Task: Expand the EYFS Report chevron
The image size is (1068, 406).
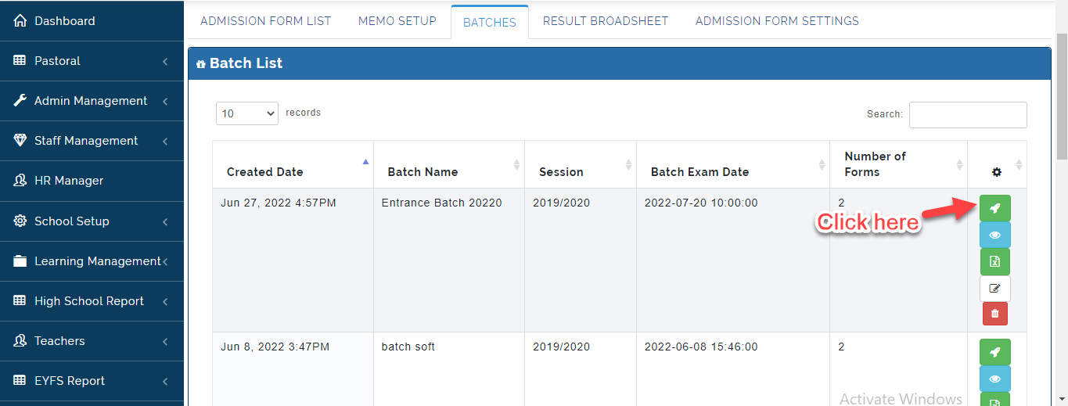Action: pos(165,381)
